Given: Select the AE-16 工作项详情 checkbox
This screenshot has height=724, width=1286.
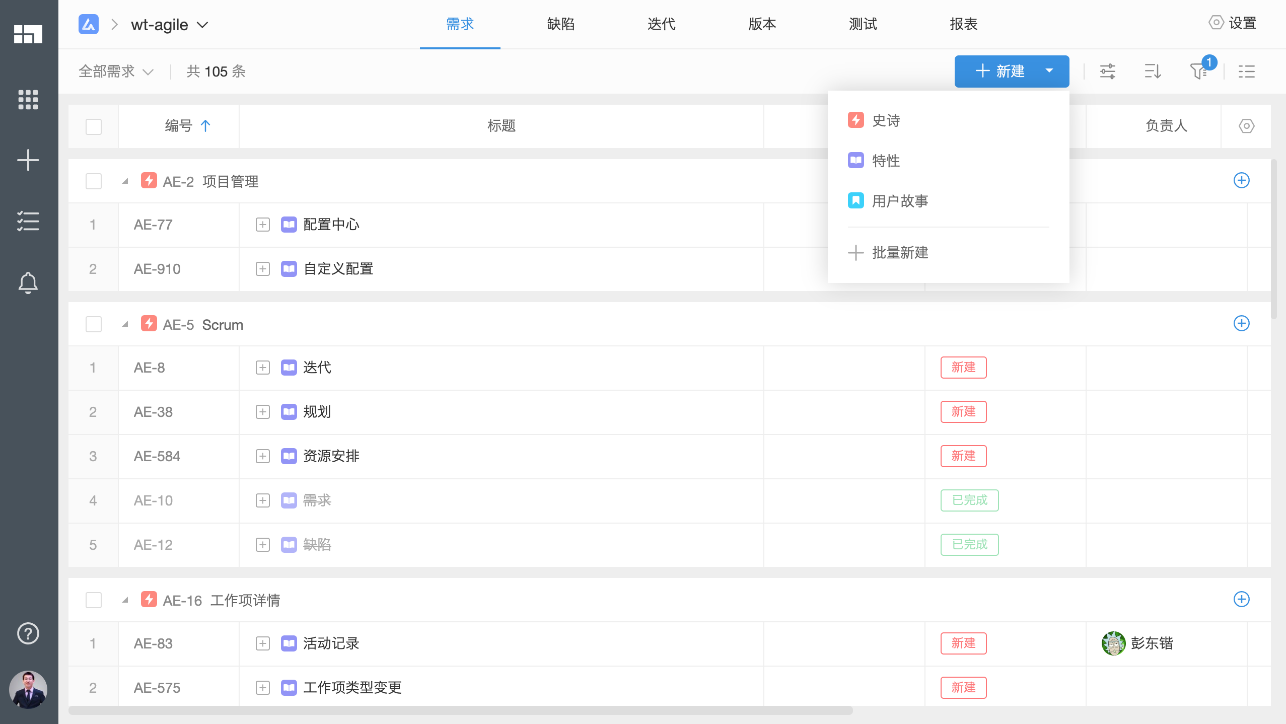Looking at the screenshot, I should (94, 600).
